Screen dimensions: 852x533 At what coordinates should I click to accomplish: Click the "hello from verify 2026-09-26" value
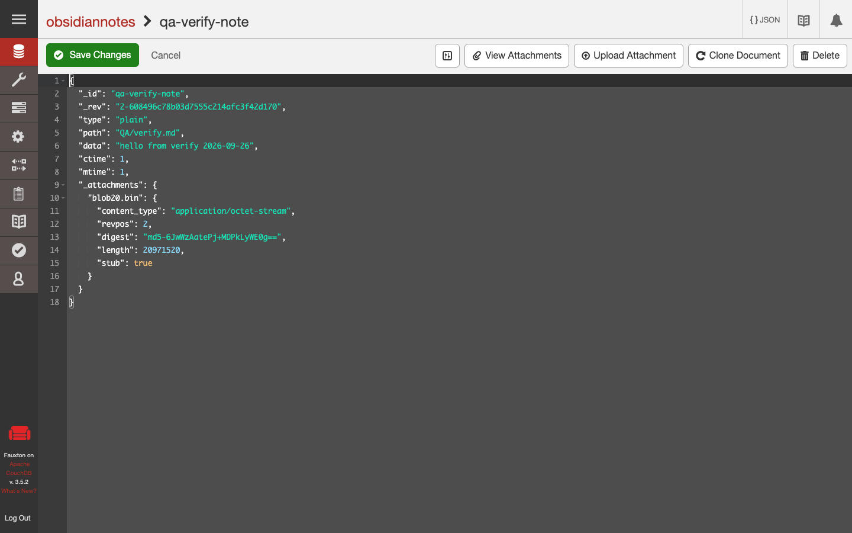185,146
